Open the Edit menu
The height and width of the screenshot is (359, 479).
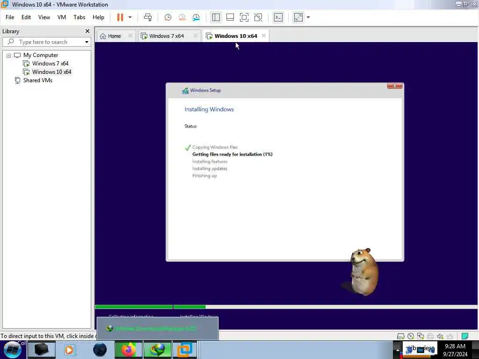[26, 17]
